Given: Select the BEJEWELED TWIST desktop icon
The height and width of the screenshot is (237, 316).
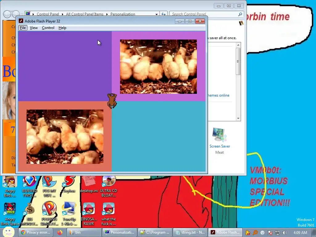Looking at the screenshot, I should 30,187.
